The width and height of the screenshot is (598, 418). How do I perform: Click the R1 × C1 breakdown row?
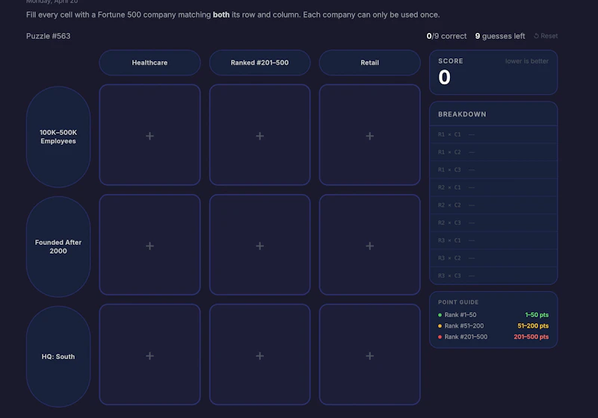click(493, 134)
